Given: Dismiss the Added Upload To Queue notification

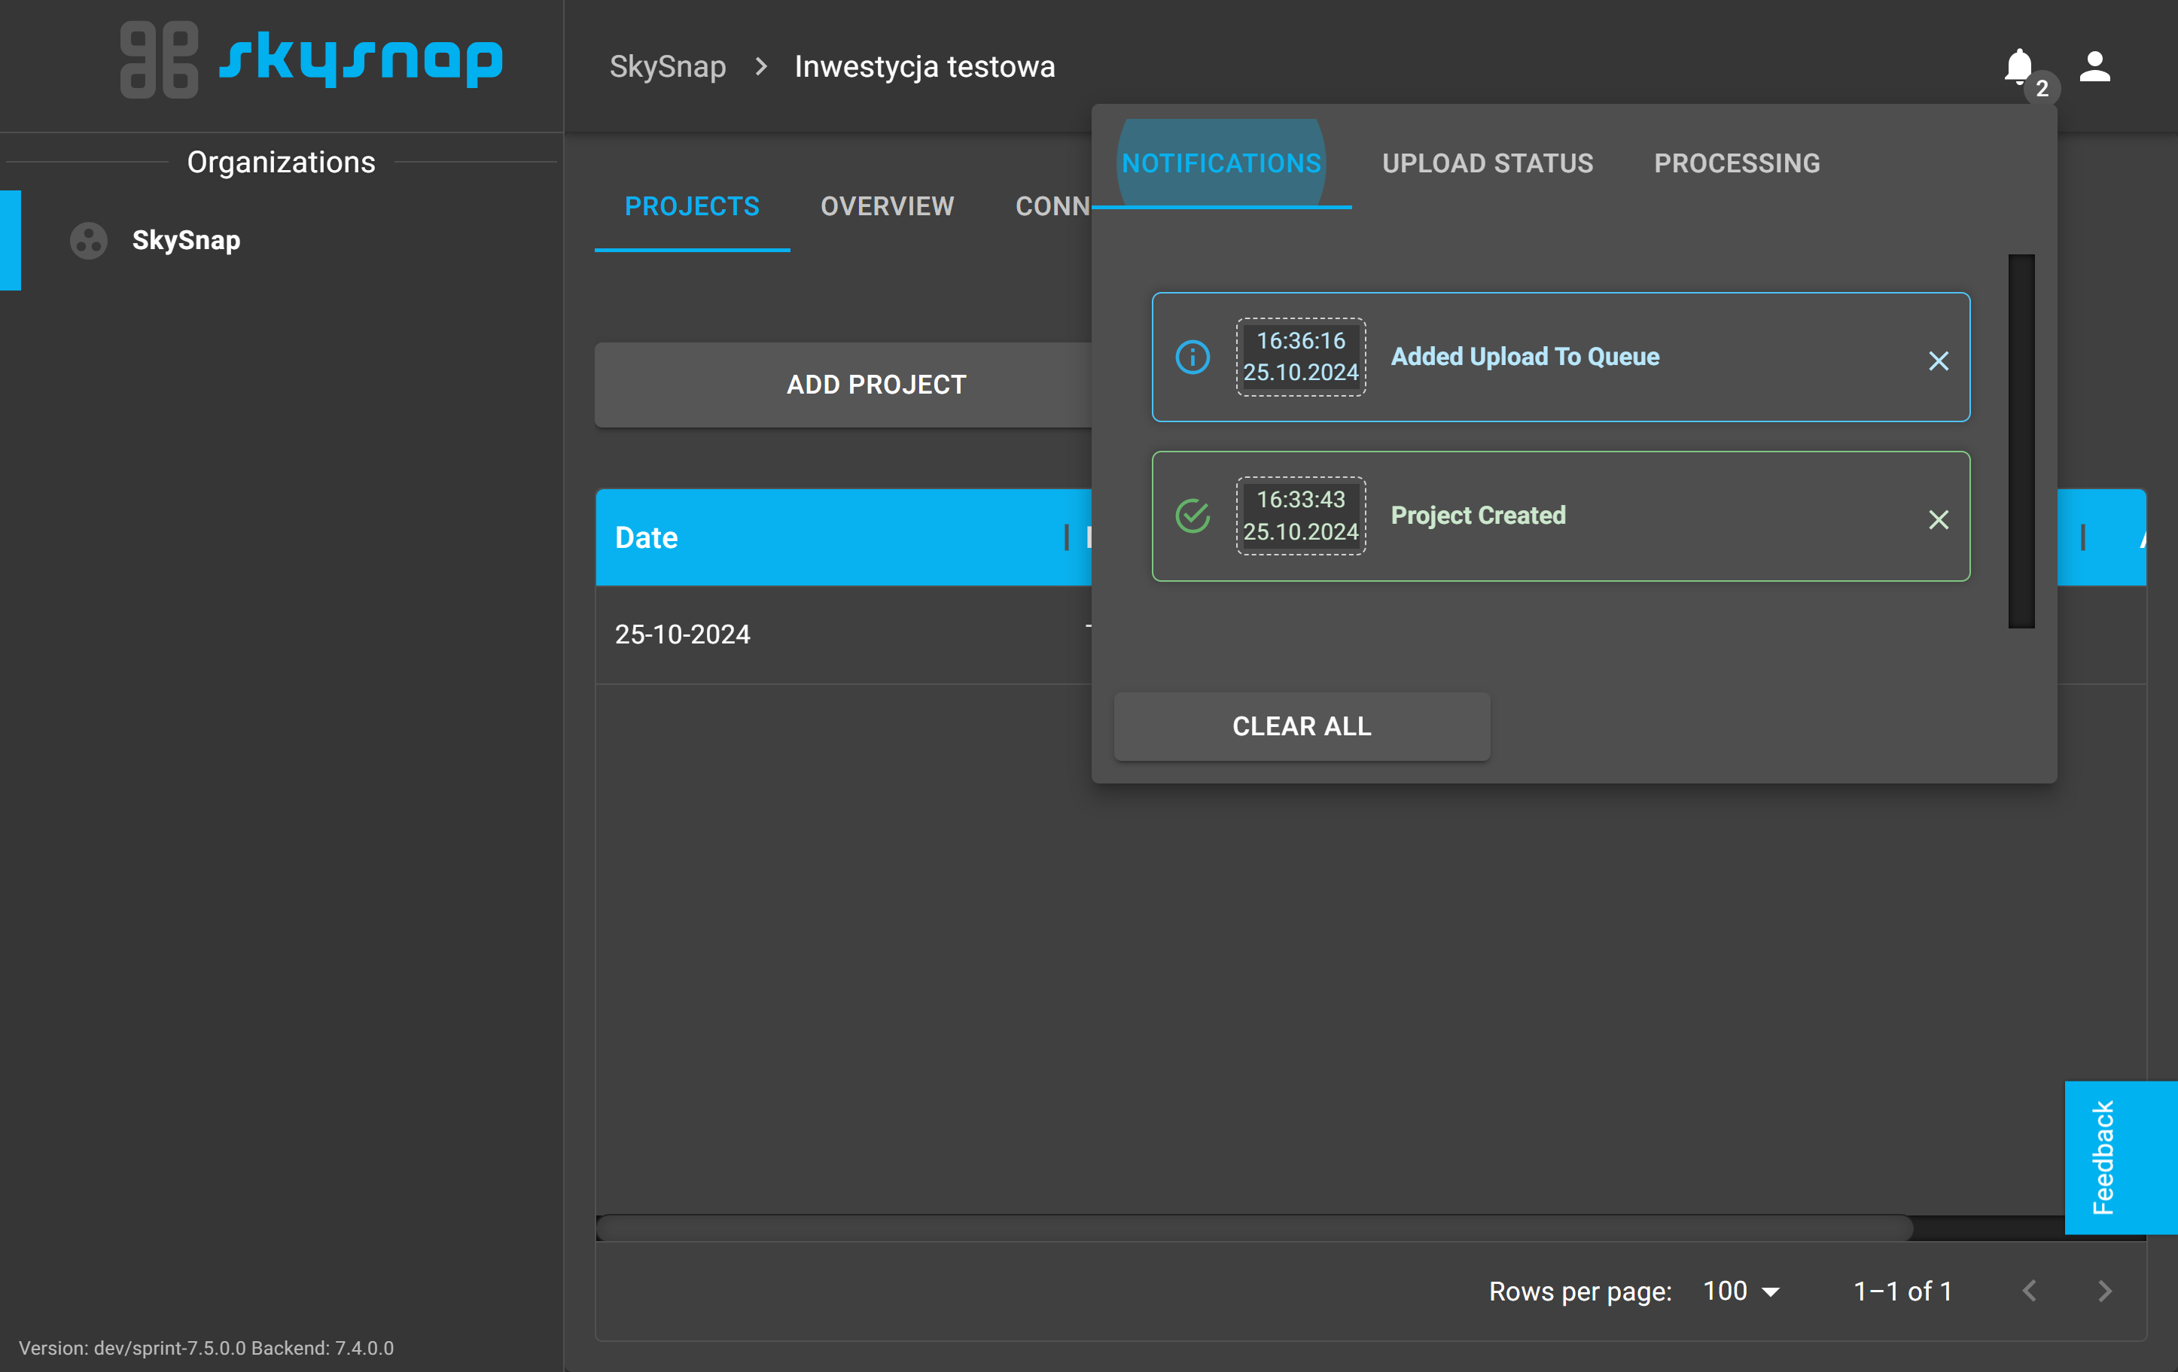Looking at the screenshot, I should point(1939,360).
